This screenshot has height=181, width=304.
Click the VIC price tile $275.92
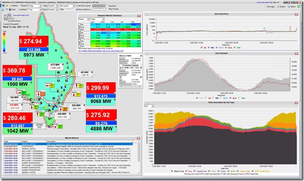[x=101, y=115]
